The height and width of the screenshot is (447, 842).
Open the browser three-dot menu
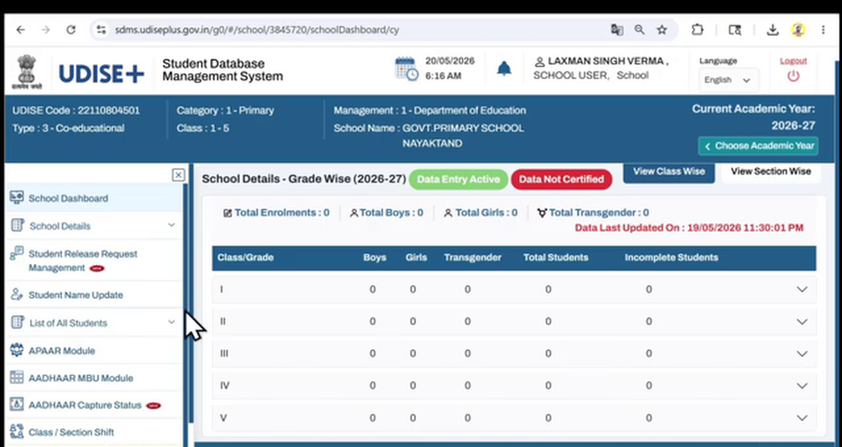click(x=823, y=30)
